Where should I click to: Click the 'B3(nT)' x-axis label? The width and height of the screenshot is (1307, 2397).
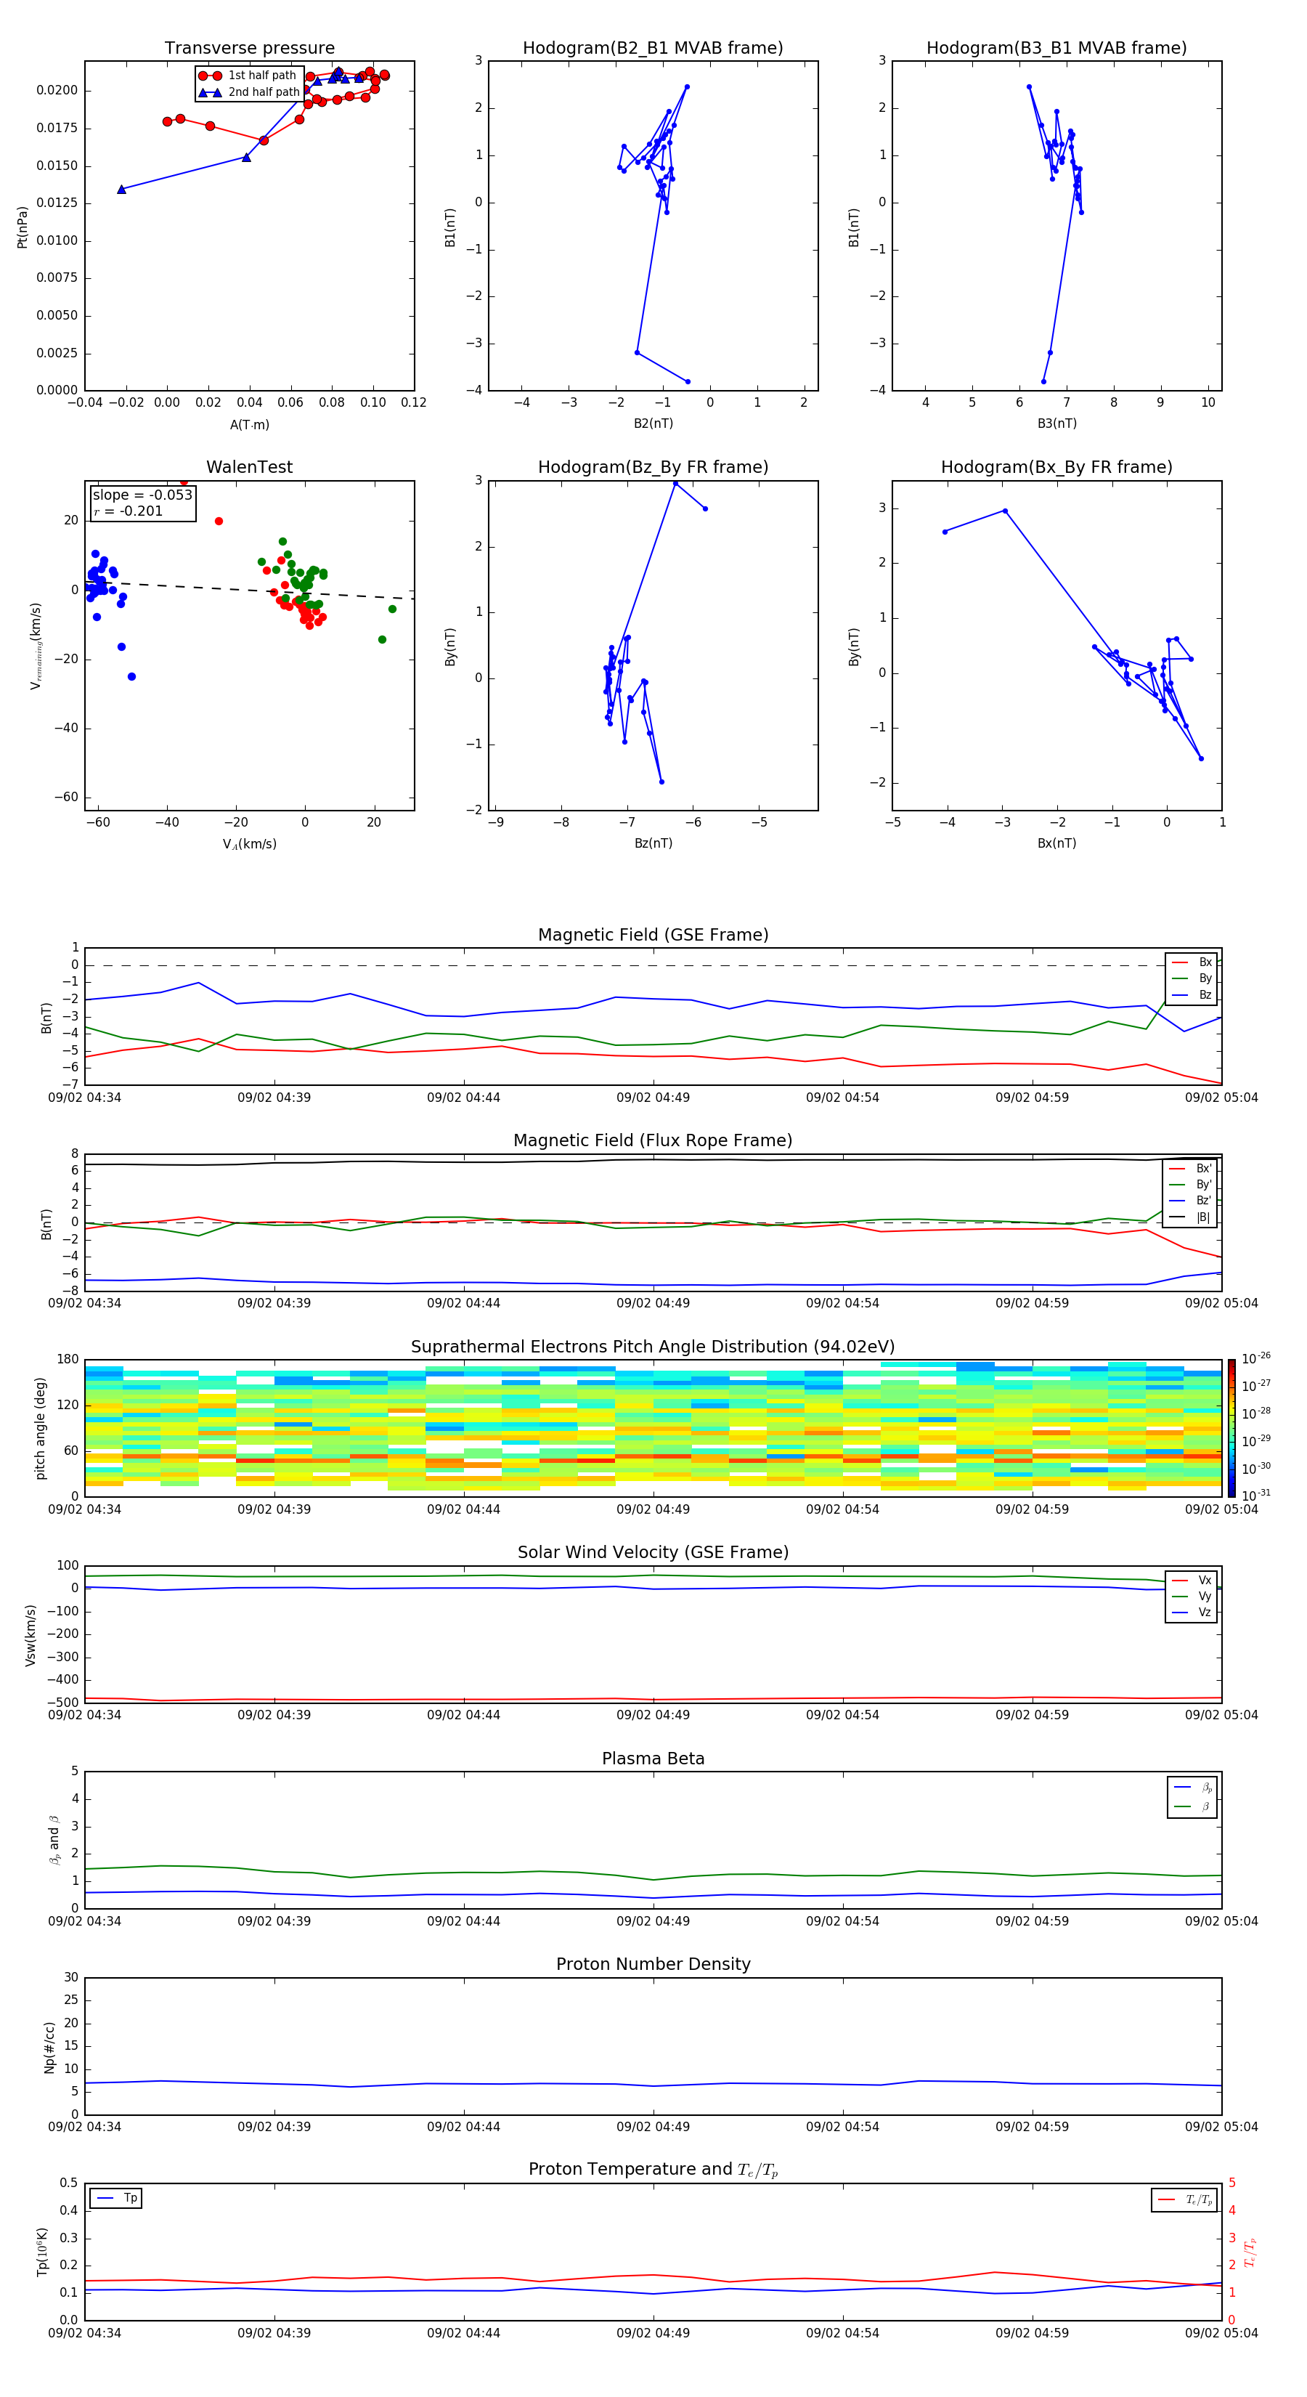coord(1056,423)
